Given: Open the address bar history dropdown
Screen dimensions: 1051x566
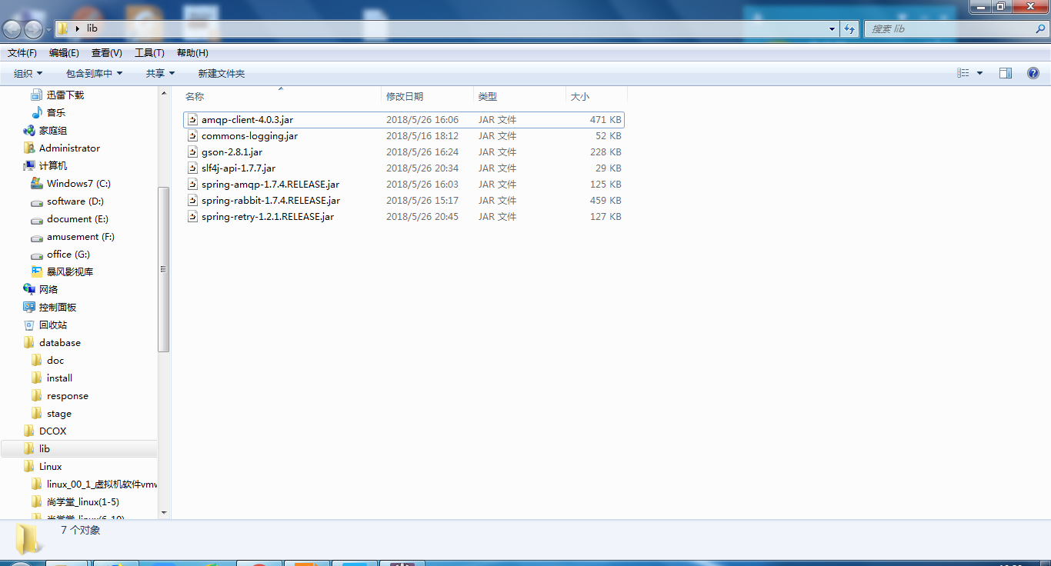Looking at the screenshot, I should point(832,28).
